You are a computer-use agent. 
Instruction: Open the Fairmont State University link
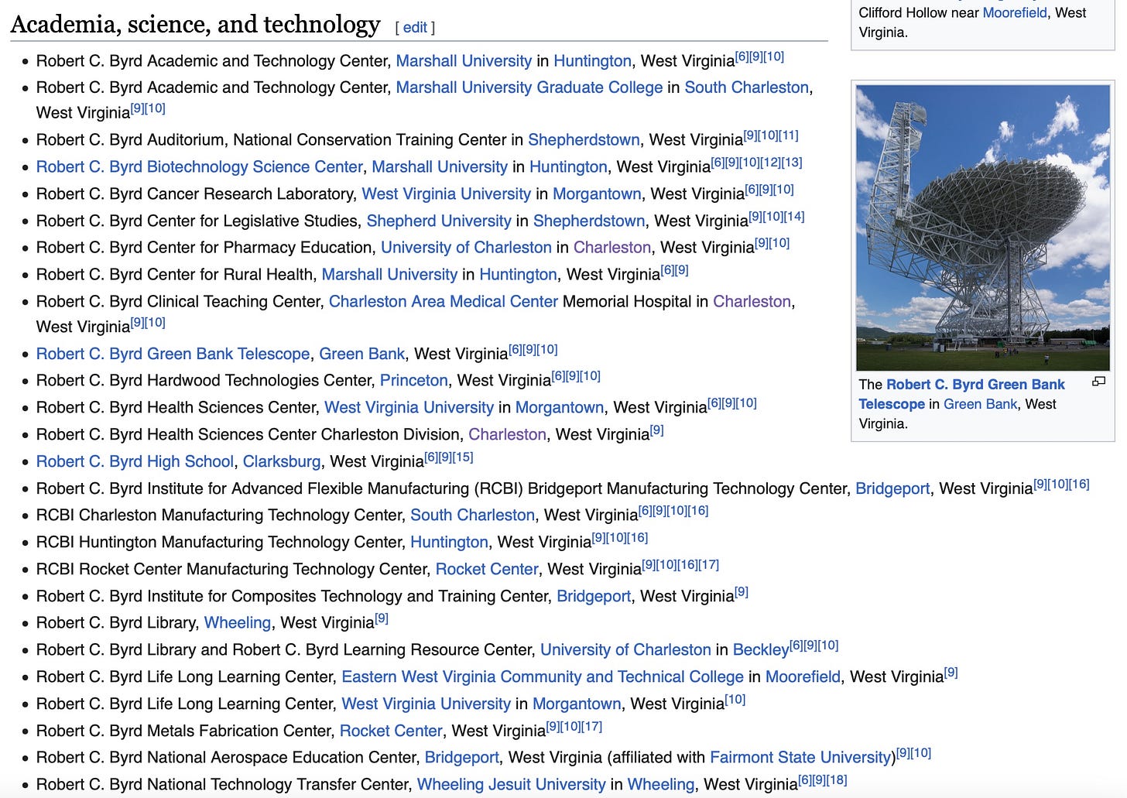800,758
